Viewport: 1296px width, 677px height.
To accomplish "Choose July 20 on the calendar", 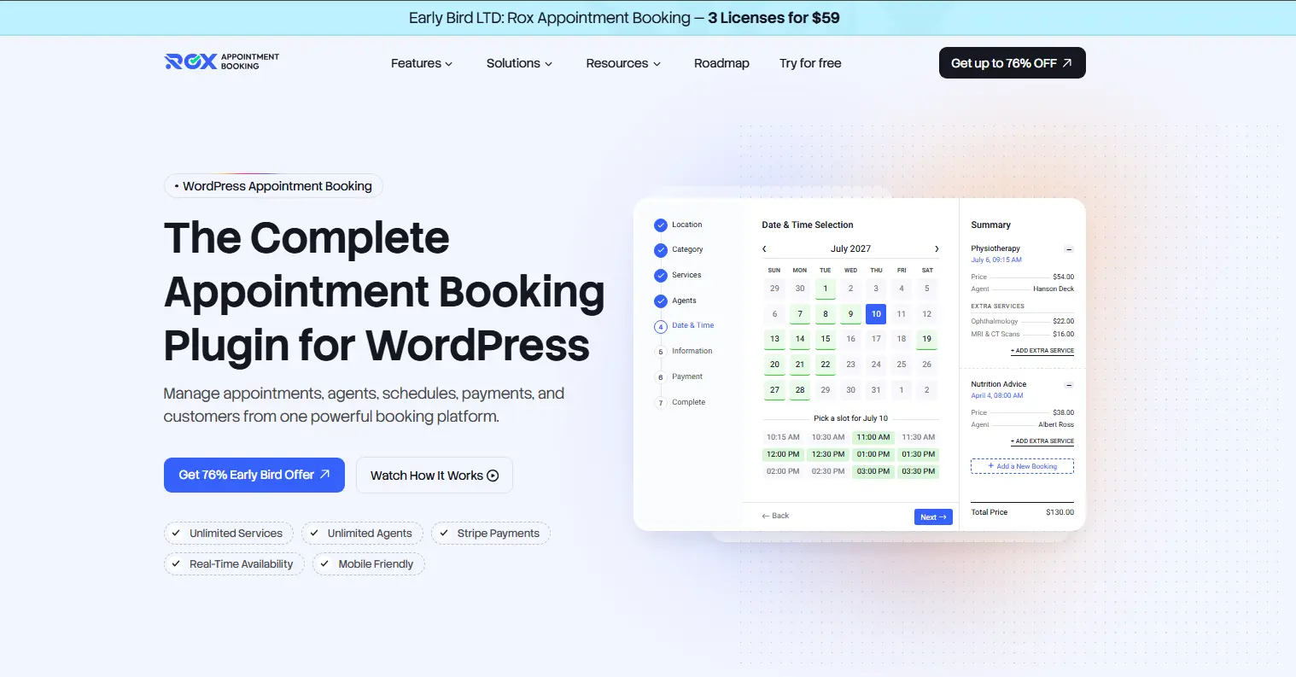I will coord(774,365).
